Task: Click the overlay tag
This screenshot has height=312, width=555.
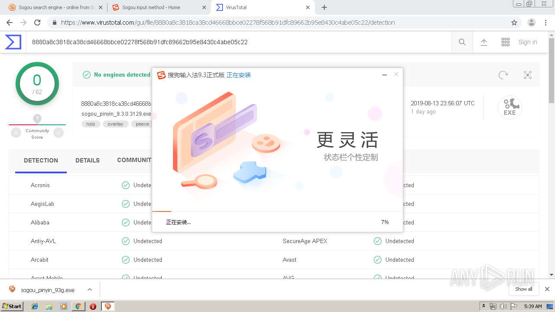Action: 115,124
